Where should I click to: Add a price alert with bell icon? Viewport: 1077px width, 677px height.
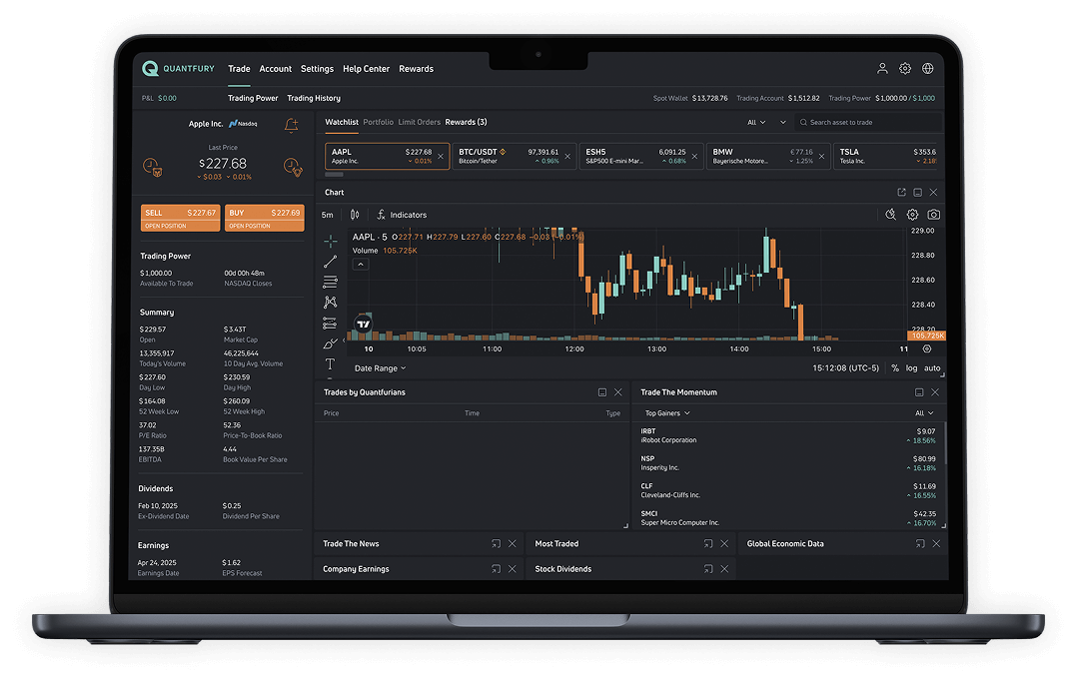tap(292, 125)
